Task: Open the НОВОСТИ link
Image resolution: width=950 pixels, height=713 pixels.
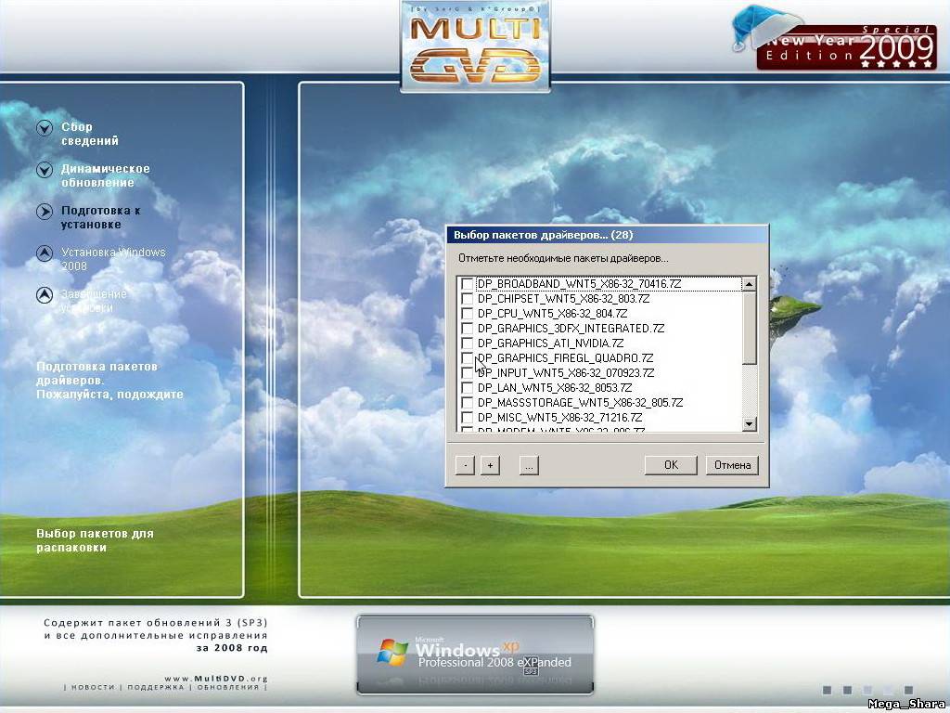Action: [93, 688]
